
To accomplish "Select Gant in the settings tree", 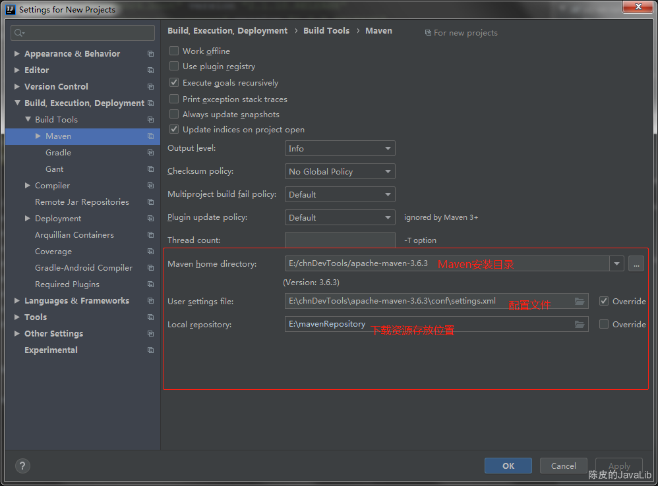I will tap(55, 169).
